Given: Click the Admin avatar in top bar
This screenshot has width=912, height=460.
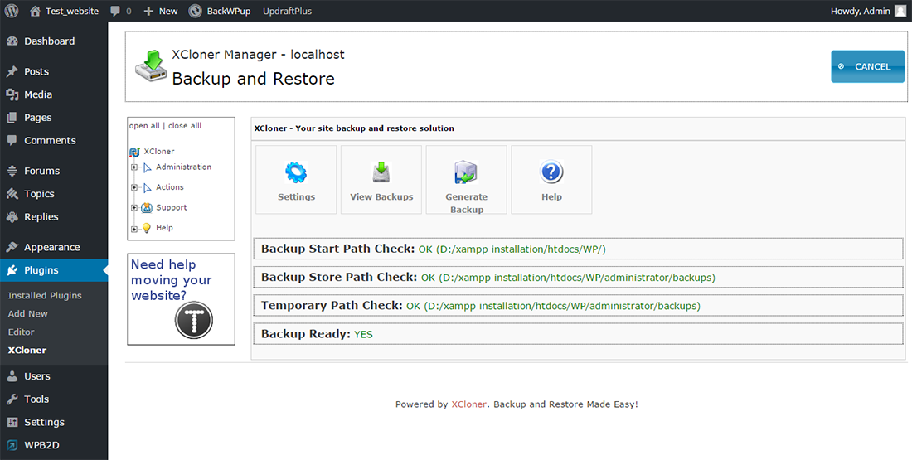Looking at the screenshot, I should 900,11.
